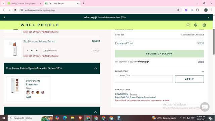The height and width of the screenshot is (121, 215).
Task: Select the first Taupe eyeshadow swatch
Action: 28,92
